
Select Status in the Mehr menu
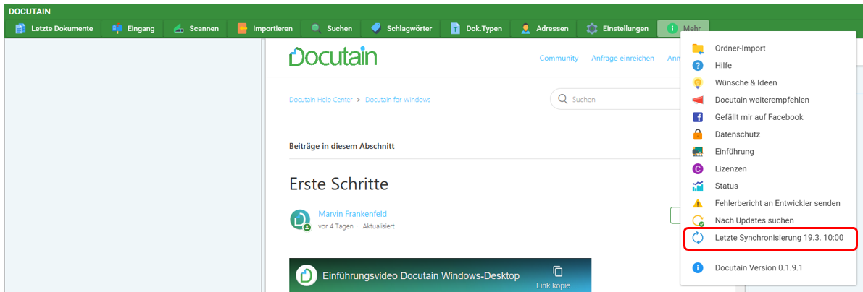tap(768, 186)
